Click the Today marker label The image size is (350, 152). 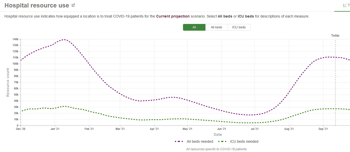pyautogui.click(x=335, y=36)
